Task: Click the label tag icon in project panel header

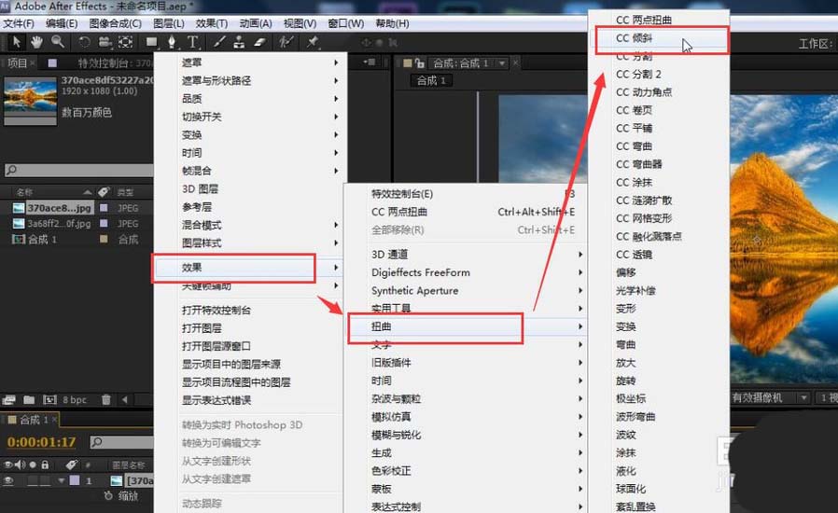Action: [104, 192]
